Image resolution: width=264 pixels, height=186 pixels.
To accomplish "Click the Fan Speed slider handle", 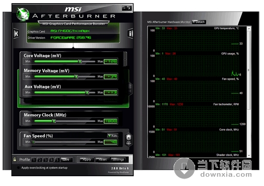I will (34, 142).
